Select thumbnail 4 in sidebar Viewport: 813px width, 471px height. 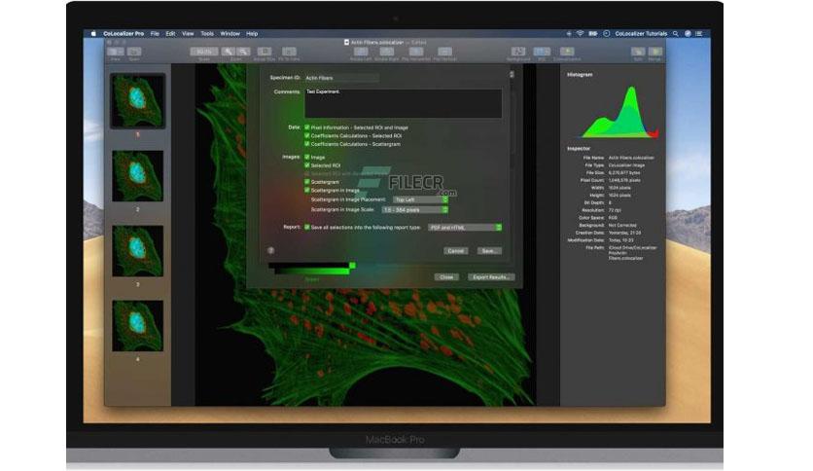(137, 325)
